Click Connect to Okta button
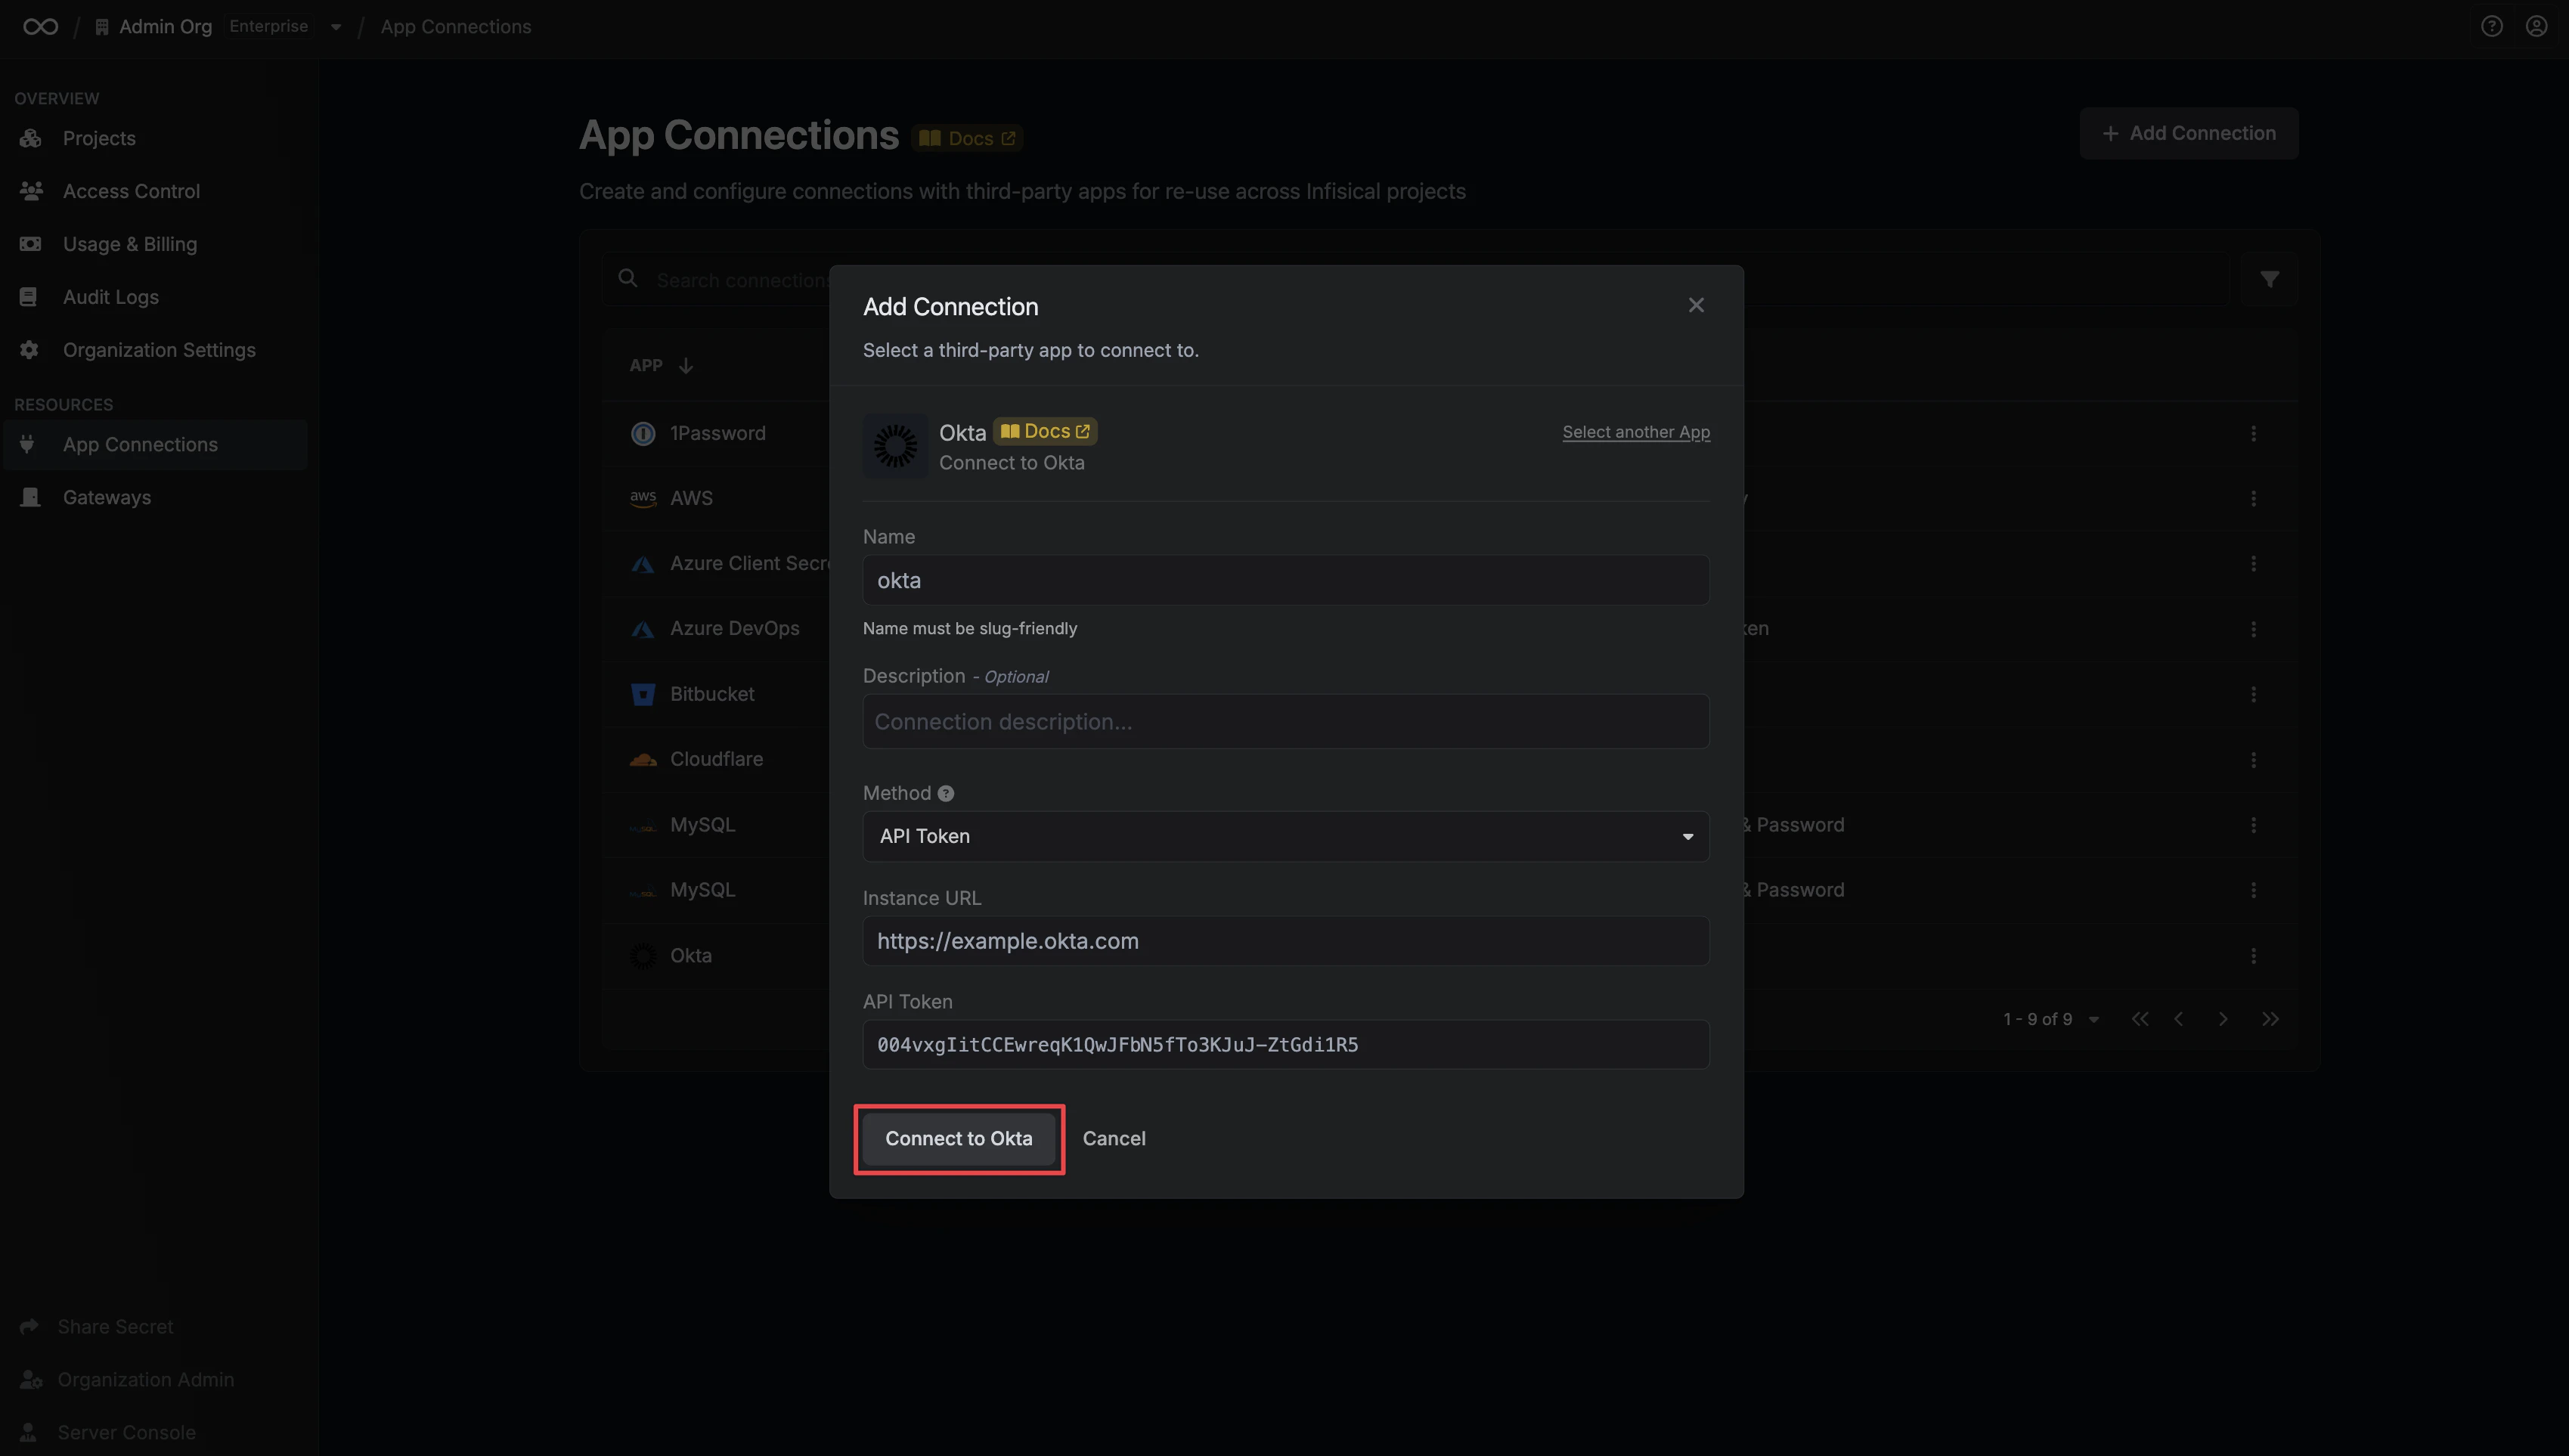This screenshot has height=1456, width=2569. [958, 1138]
